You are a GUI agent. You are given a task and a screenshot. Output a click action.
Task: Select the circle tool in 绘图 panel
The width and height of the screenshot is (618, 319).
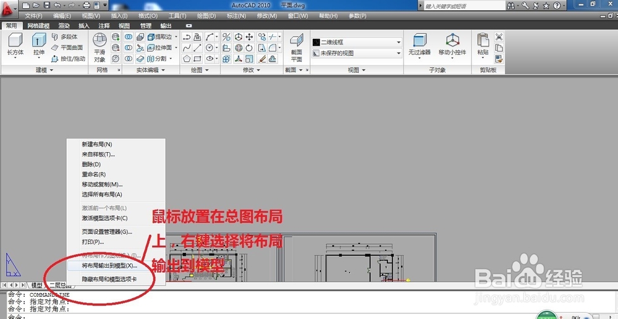click(x=210, y=48)
